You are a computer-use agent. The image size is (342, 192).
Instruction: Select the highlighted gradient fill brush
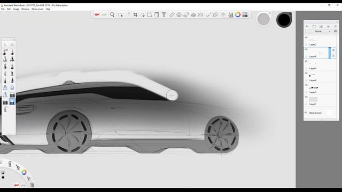(12, 102)
